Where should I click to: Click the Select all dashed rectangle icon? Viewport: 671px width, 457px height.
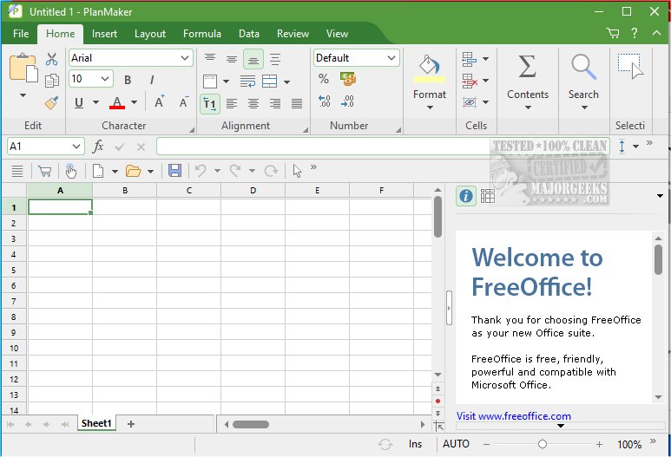[630, 66]
